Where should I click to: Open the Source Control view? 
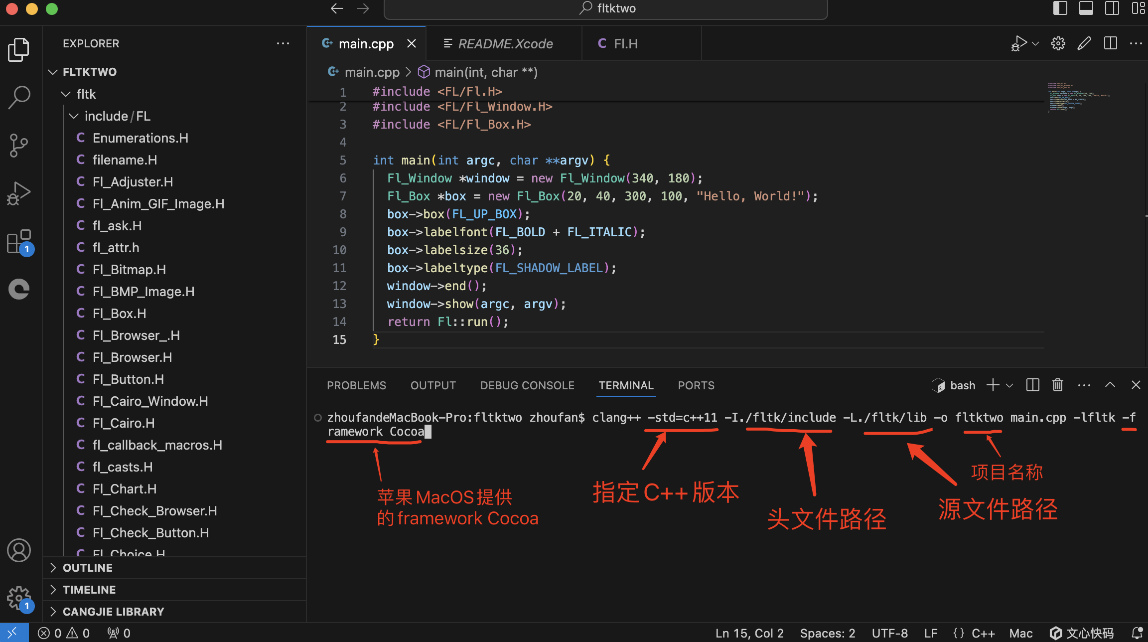19,145
